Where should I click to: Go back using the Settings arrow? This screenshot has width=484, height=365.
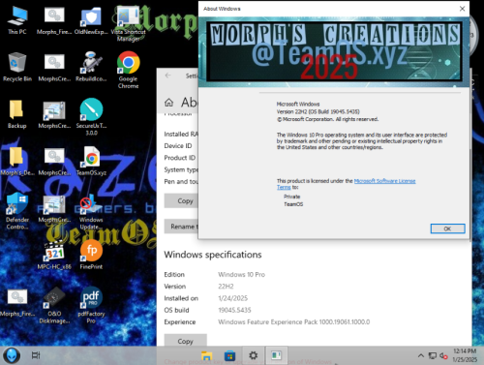[x=167, y=76]
